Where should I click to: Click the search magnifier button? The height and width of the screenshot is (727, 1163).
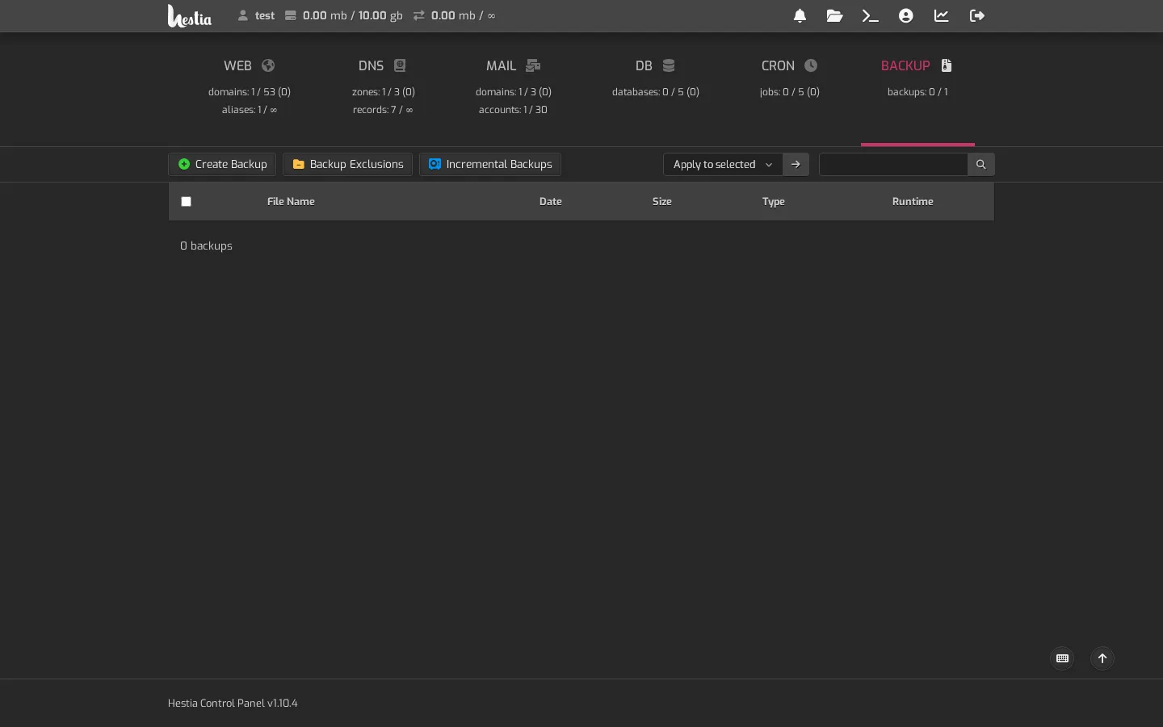(x=980, y=164)
